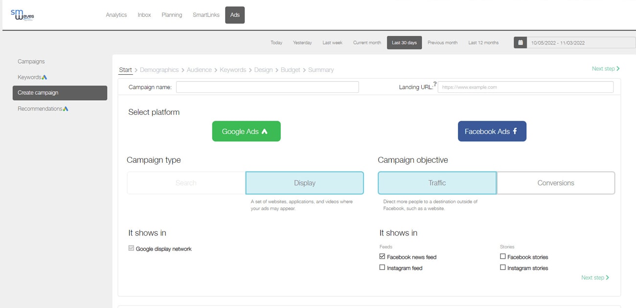Filter the date range to Yesterday
Image resolution: width=636 pixels, height=308 pixels.
302,43
